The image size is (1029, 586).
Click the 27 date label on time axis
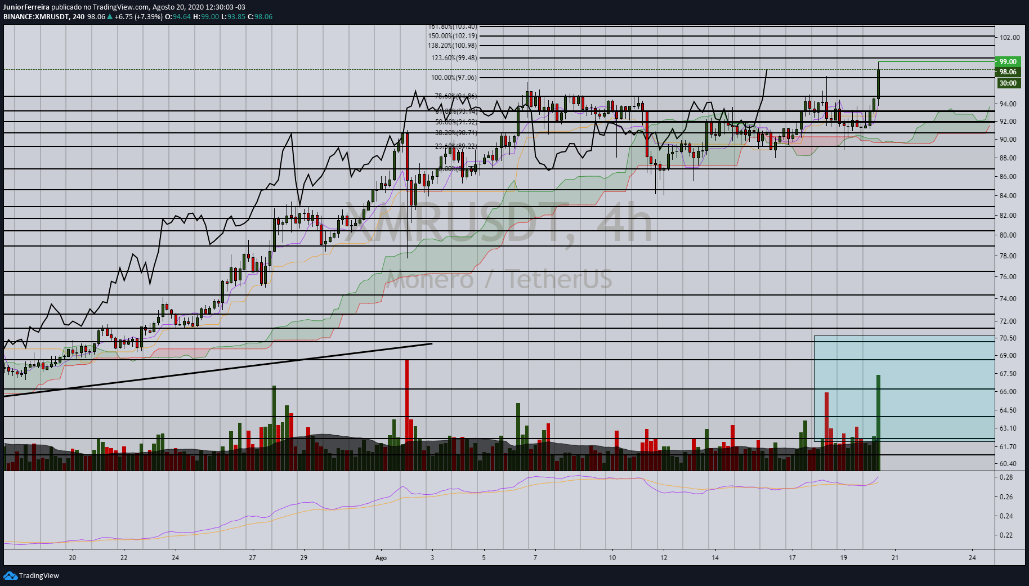click(252, 558)
